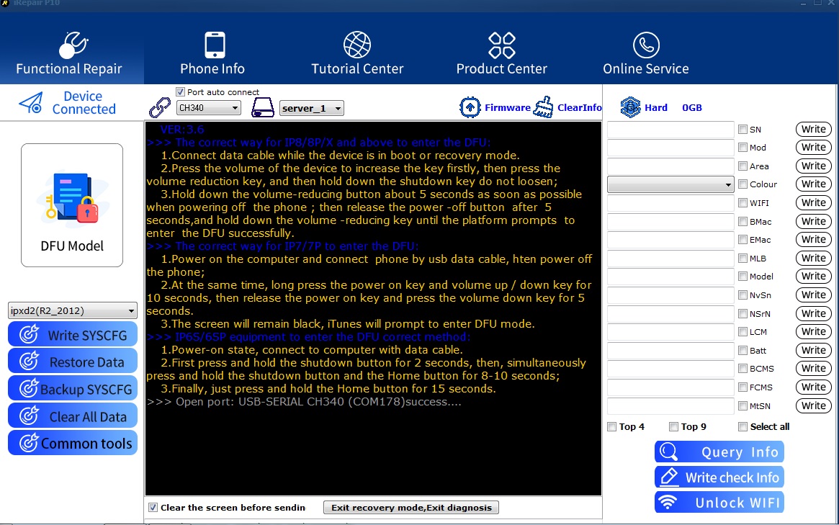Viewport: 839px width, 525px height.
Task: Click the chain link port icon
Action: [x=159, y=107]
